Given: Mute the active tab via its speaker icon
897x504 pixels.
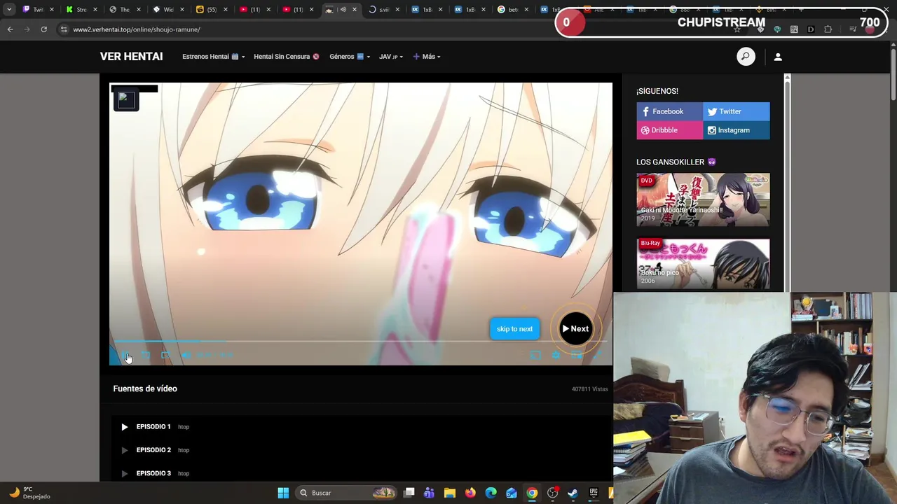Looking at the screenshot, I should (343, 10).
